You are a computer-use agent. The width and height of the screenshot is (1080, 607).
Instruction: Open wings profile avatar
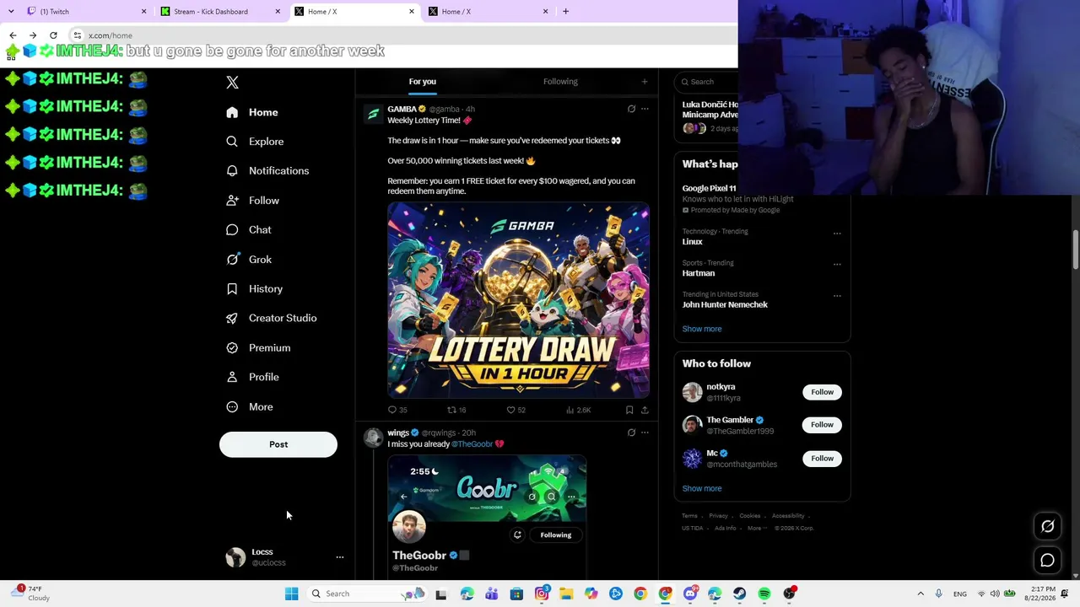pos(373,438)
